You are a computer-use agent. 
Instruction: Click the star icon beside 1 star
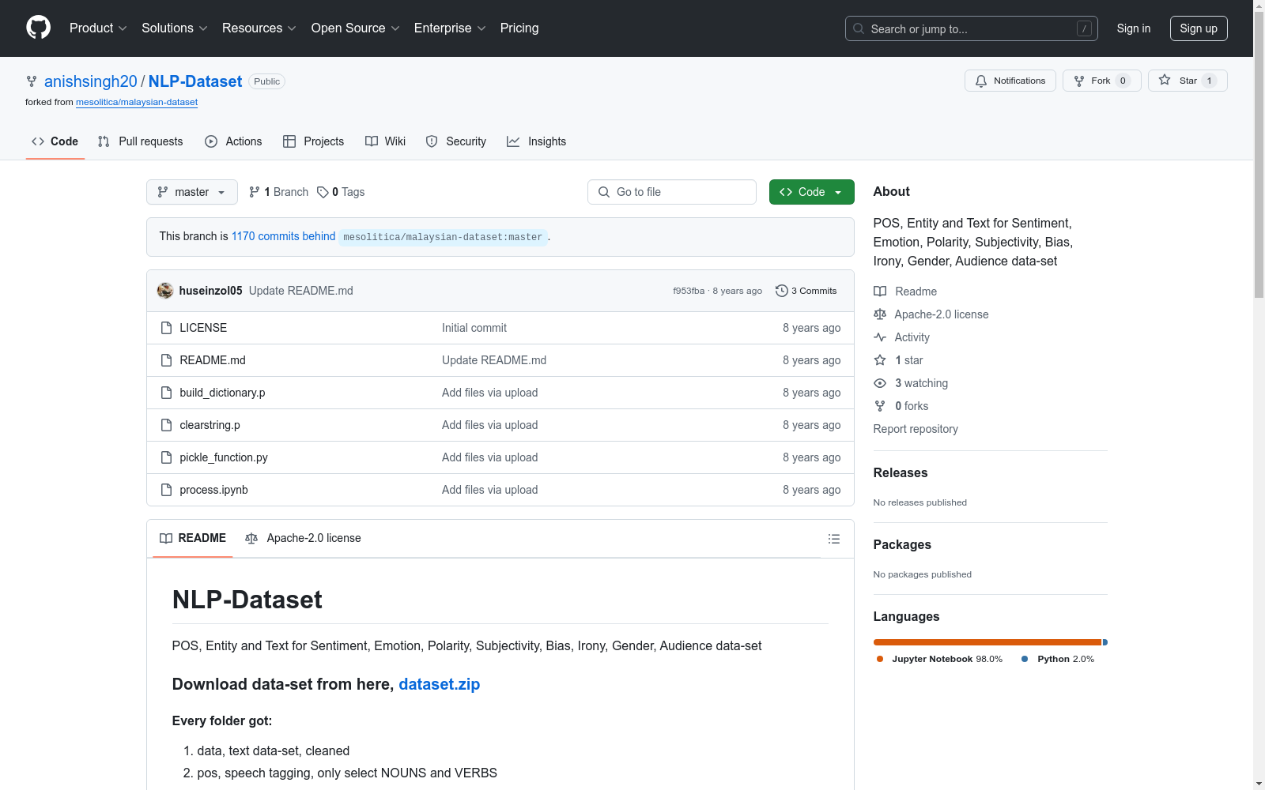click(x=880, y=360)
